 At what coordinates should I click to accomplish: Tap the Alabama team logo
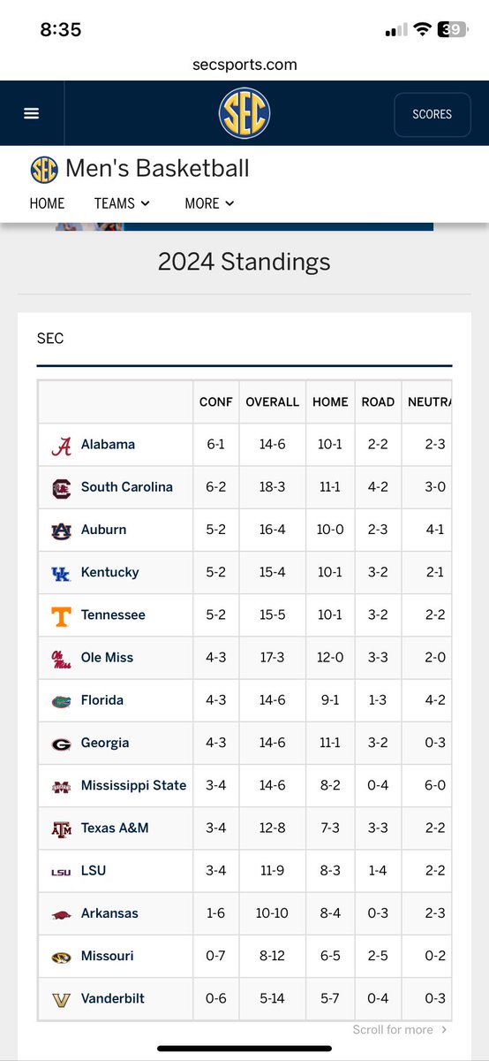[x=61, y=445]
